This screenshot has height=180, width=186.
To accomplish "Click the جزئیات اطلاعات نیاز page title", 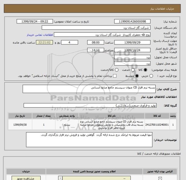I will (x=162, y=9).
